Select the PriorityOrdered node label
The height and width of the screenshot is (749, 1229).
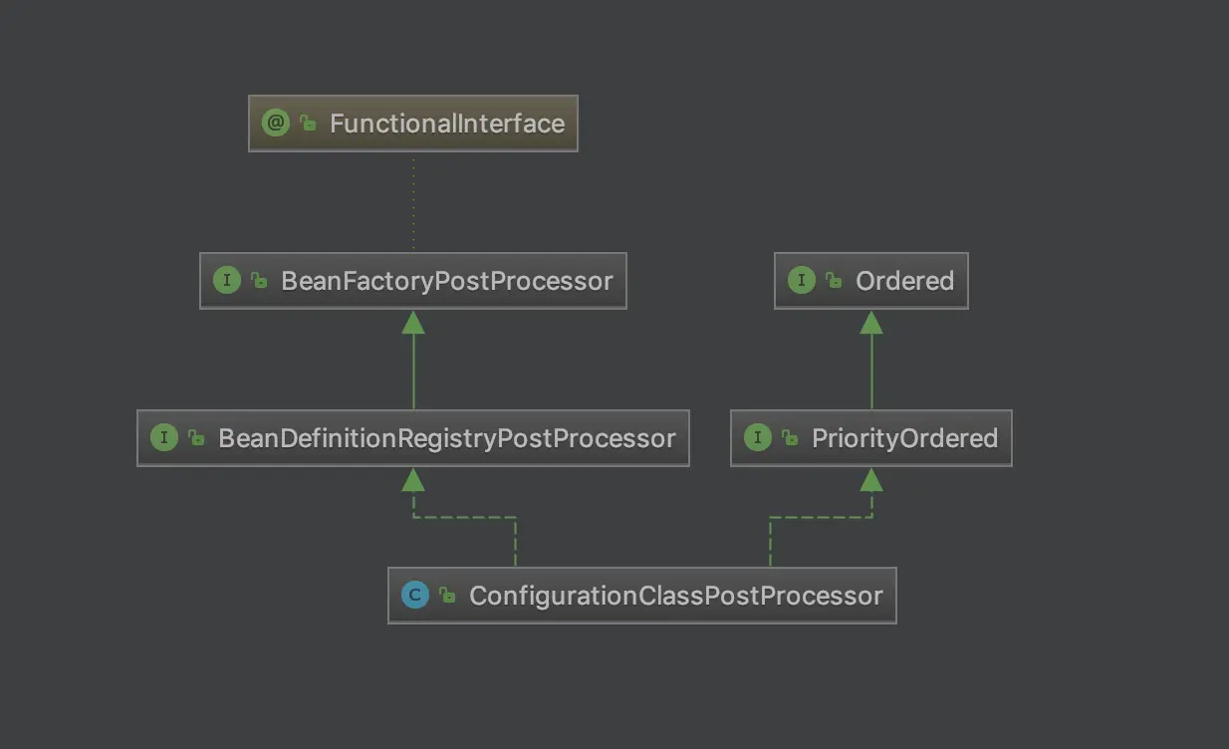(x=904, y=438)
